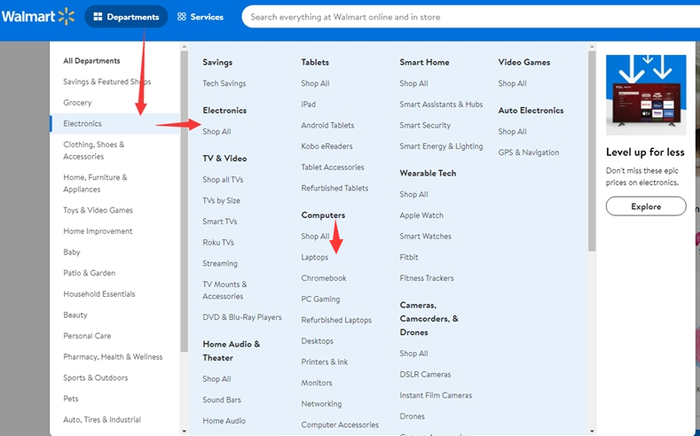Select Pharmacy, Health & Wellness department
Screen dimensions: 700x436
click(113, 357)
